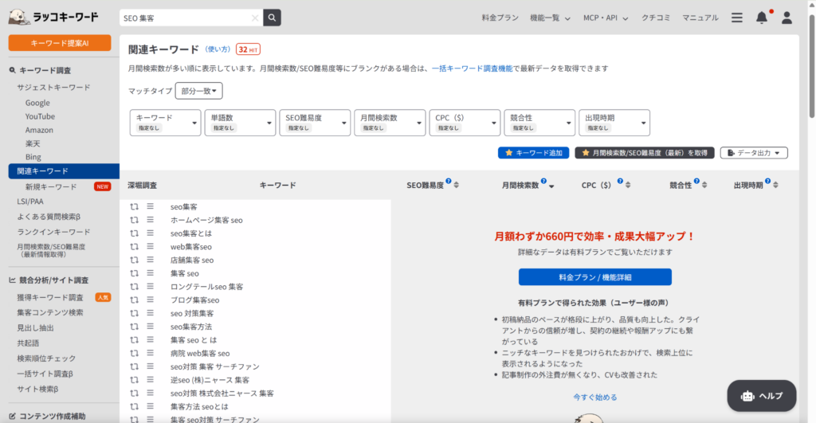Image resolution: width=816 pixels, height=423 pixels.
Task: Open マニュアル in top navigation
Action: pos(700,18)
